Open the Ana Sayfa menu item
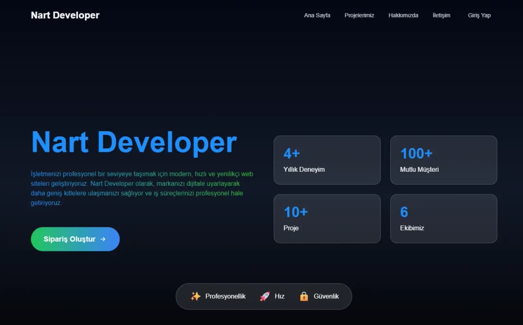This screenshot has width=523, height=325. click(x=317, y=15)
